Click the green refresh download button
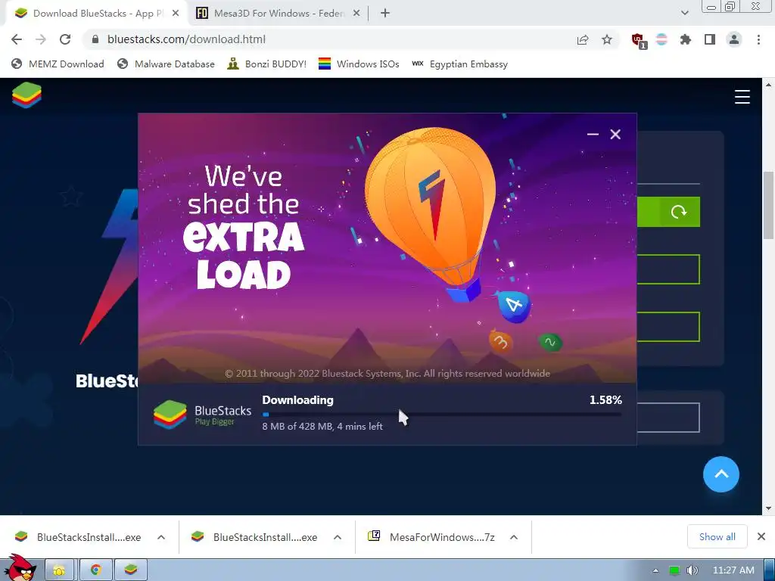This screenshot has width=775, height=581. coord(679,212)
